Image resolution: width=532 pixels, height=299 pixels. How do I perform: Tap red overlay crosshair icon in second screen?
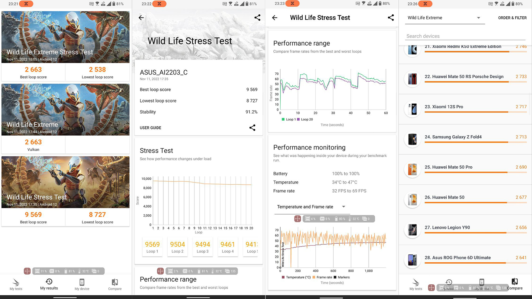pos(160,271)
